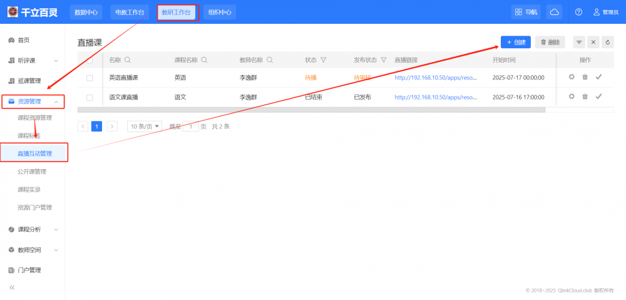Click the search icon beside 课程名称
The width and height of the screenshot is (626, 300).
click(204, 60)
